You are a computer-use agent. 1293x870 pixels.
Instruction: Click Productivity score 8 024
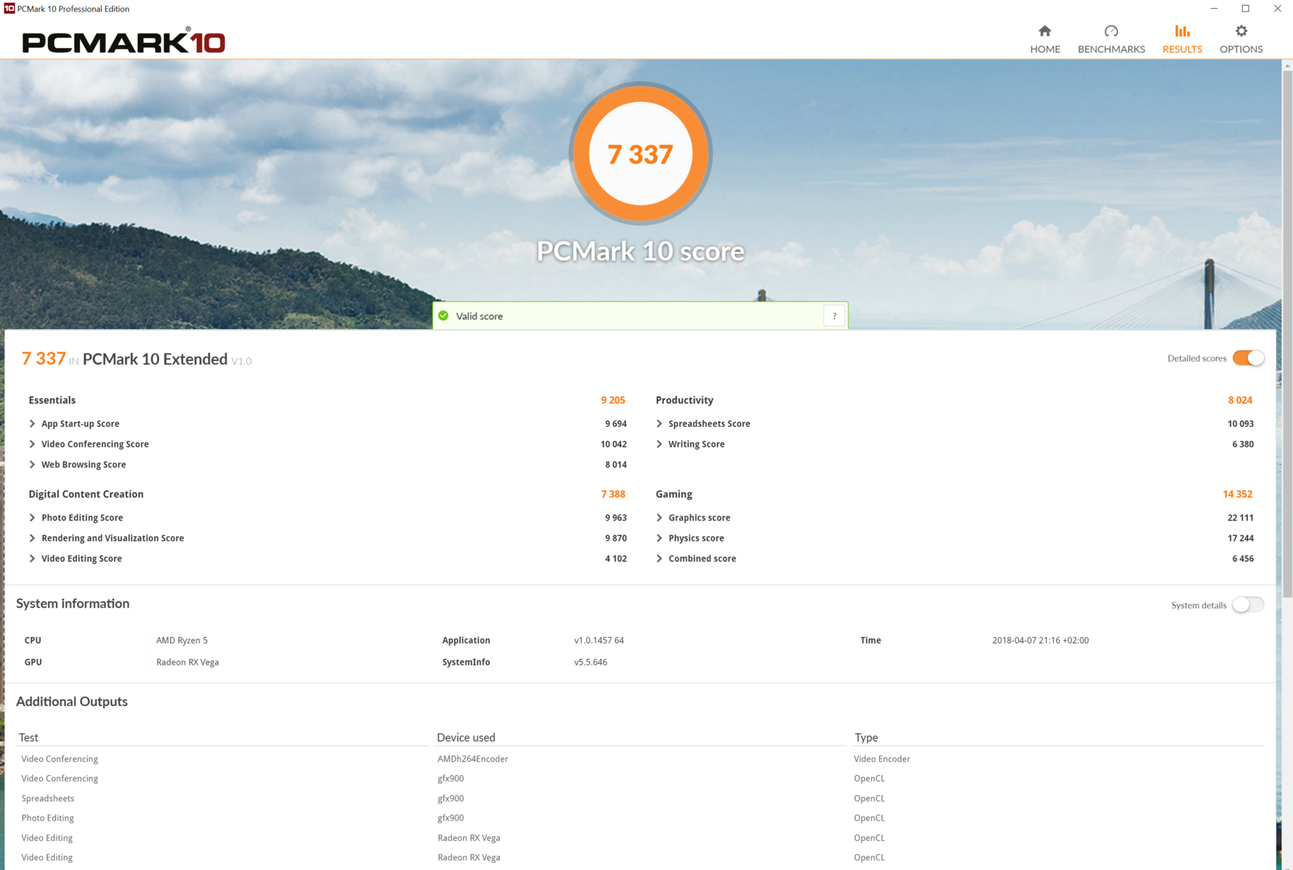[1240, 400]
